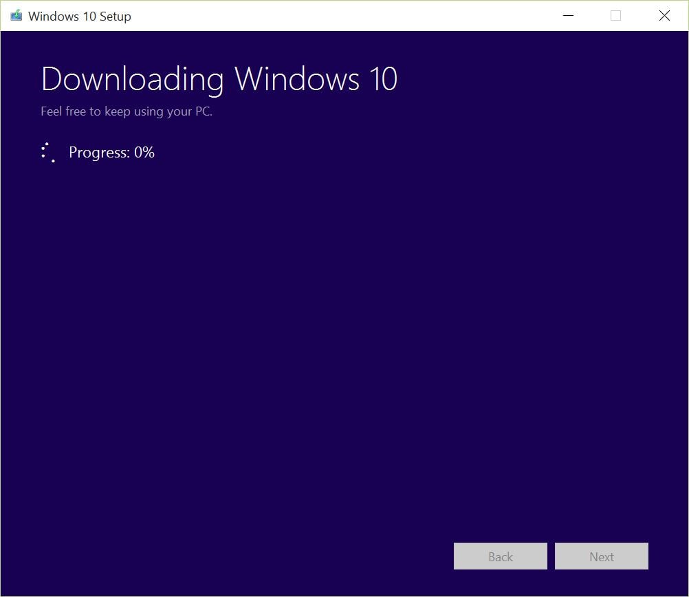Click the busy spinner next to Progress
This screenshot has width=689, height=597.
pos(47,152)
